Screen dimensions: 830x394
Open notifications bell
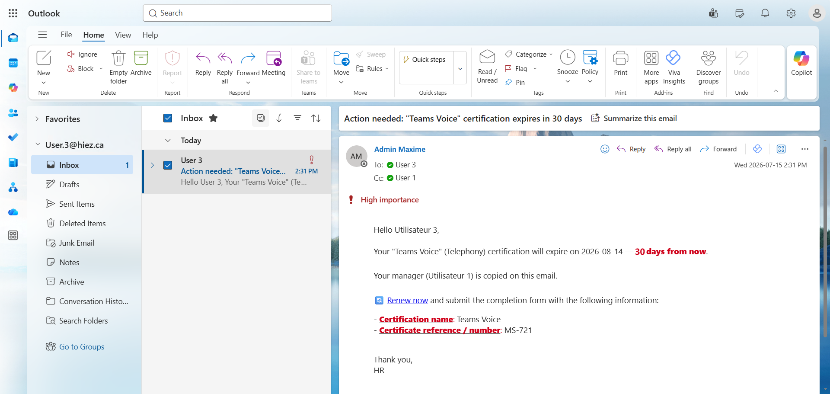765,13
